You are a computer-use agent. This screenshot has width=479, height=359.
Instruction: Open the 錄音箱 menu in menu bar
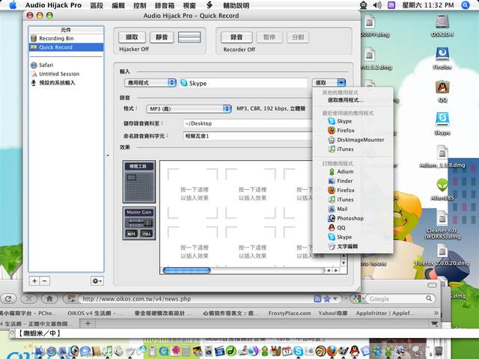click(165, 5)
